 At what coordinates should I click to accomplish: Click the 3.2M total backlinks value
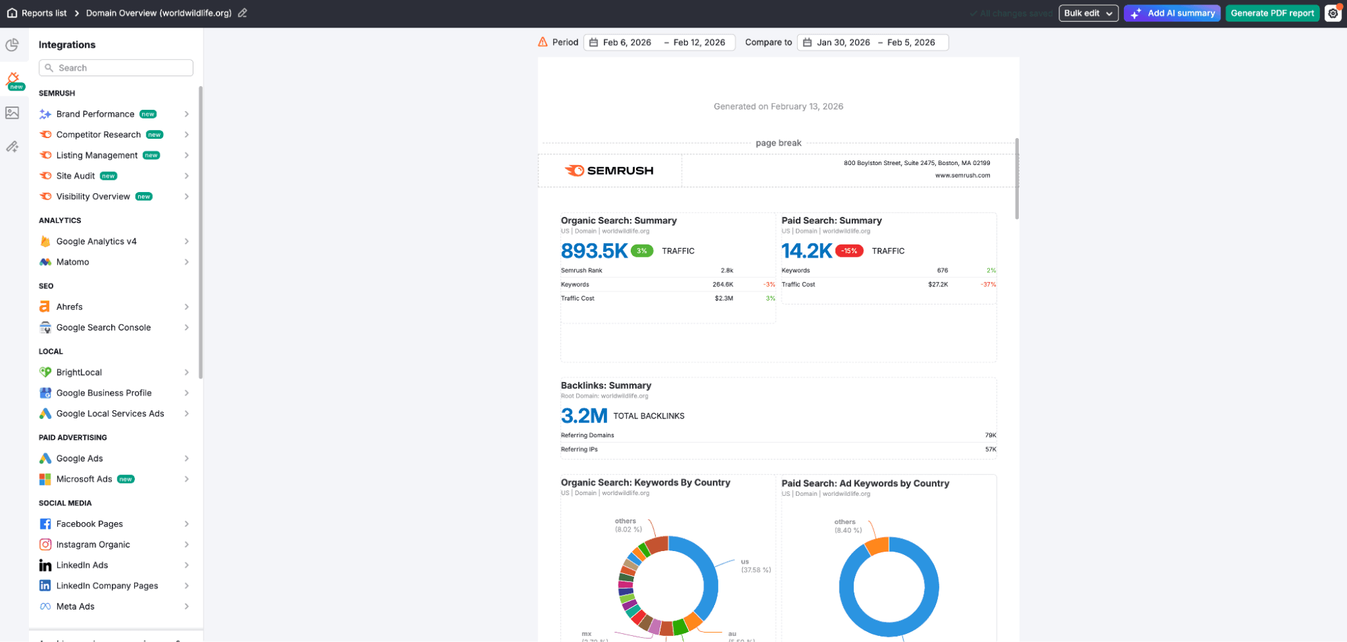coord(584,416)
